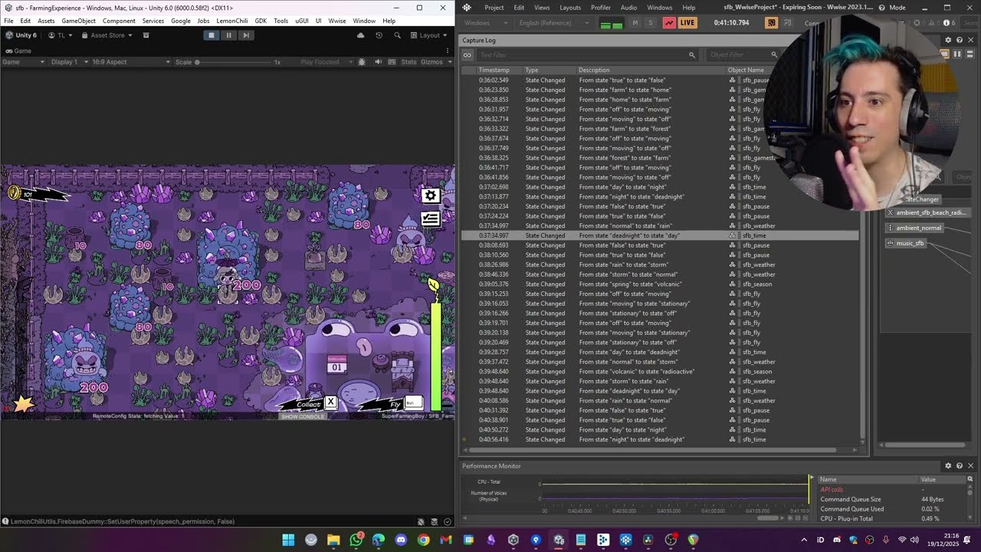This screenshot has width=981, height=552.
Task: Open the Windows Start button
Action: [288, 540]
